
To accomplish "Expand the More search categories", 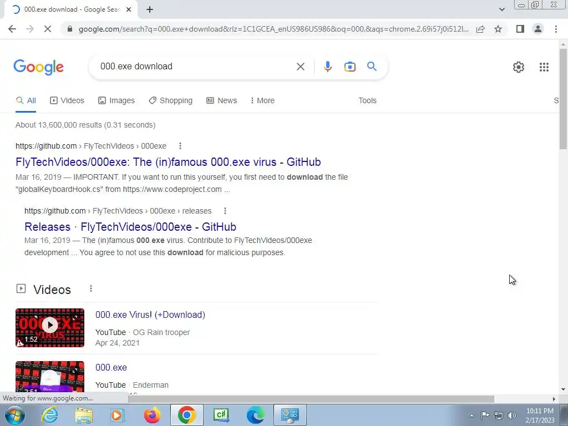I will [262, 100].
